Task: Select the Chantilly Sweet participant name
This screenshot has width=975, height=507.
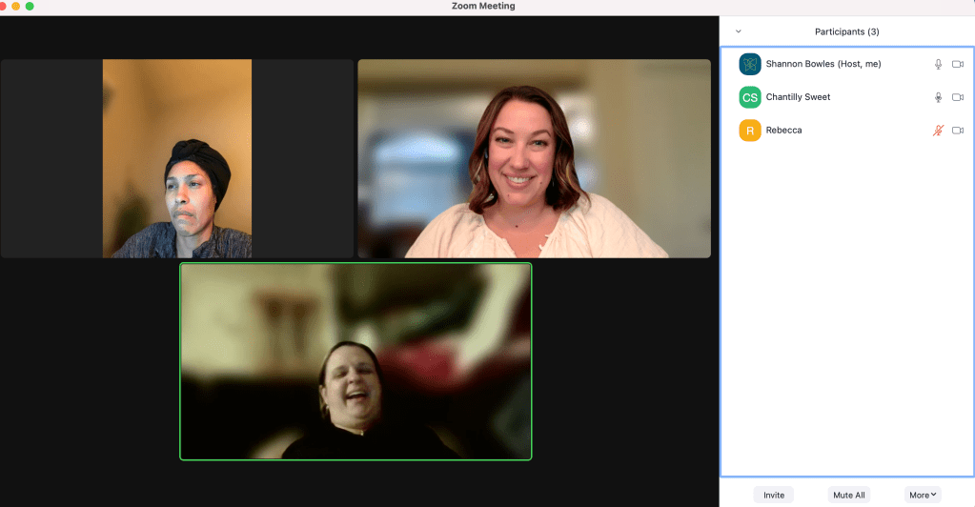Action: coord(798,97)
